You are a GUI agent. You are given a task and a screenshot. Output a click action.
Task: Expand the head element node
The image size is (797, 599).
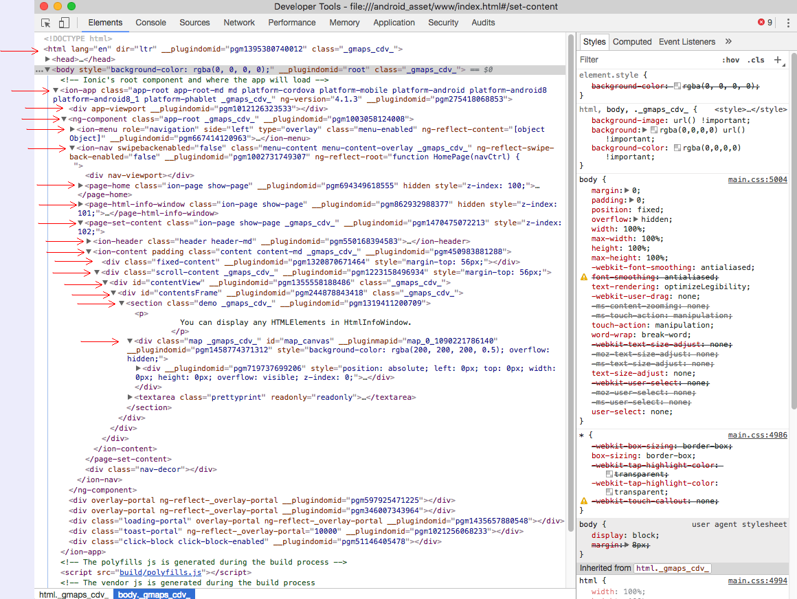point(47,60)
